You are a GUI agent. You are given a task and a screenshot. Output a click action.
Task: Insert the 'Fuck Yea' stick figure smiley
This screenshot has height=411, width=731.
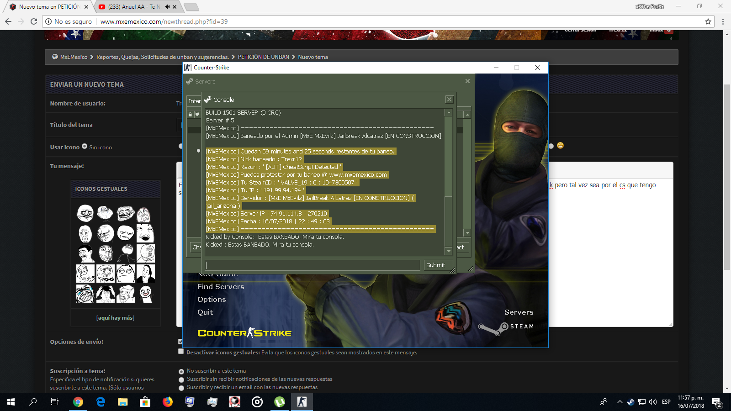coord(126,253)
